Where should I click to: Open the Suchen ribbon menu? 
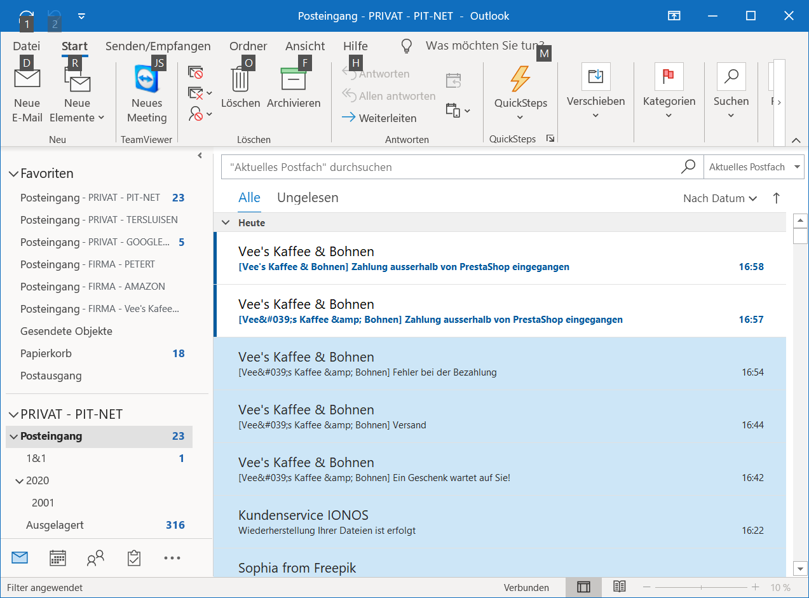click(731, 92)
